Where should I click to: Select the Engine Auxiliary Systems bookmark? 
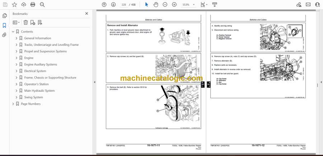click(x=41, y=65)
